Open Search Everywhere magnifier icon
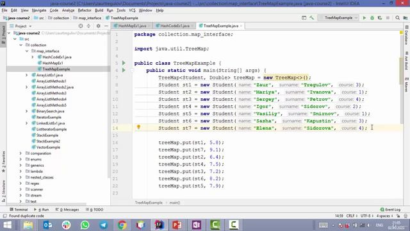 (x=397, y=18)
